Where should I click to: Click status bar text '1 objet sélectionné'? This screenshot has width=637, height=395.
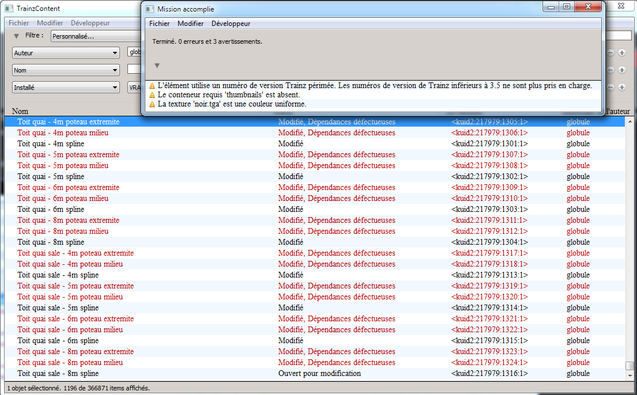point(34,388)
